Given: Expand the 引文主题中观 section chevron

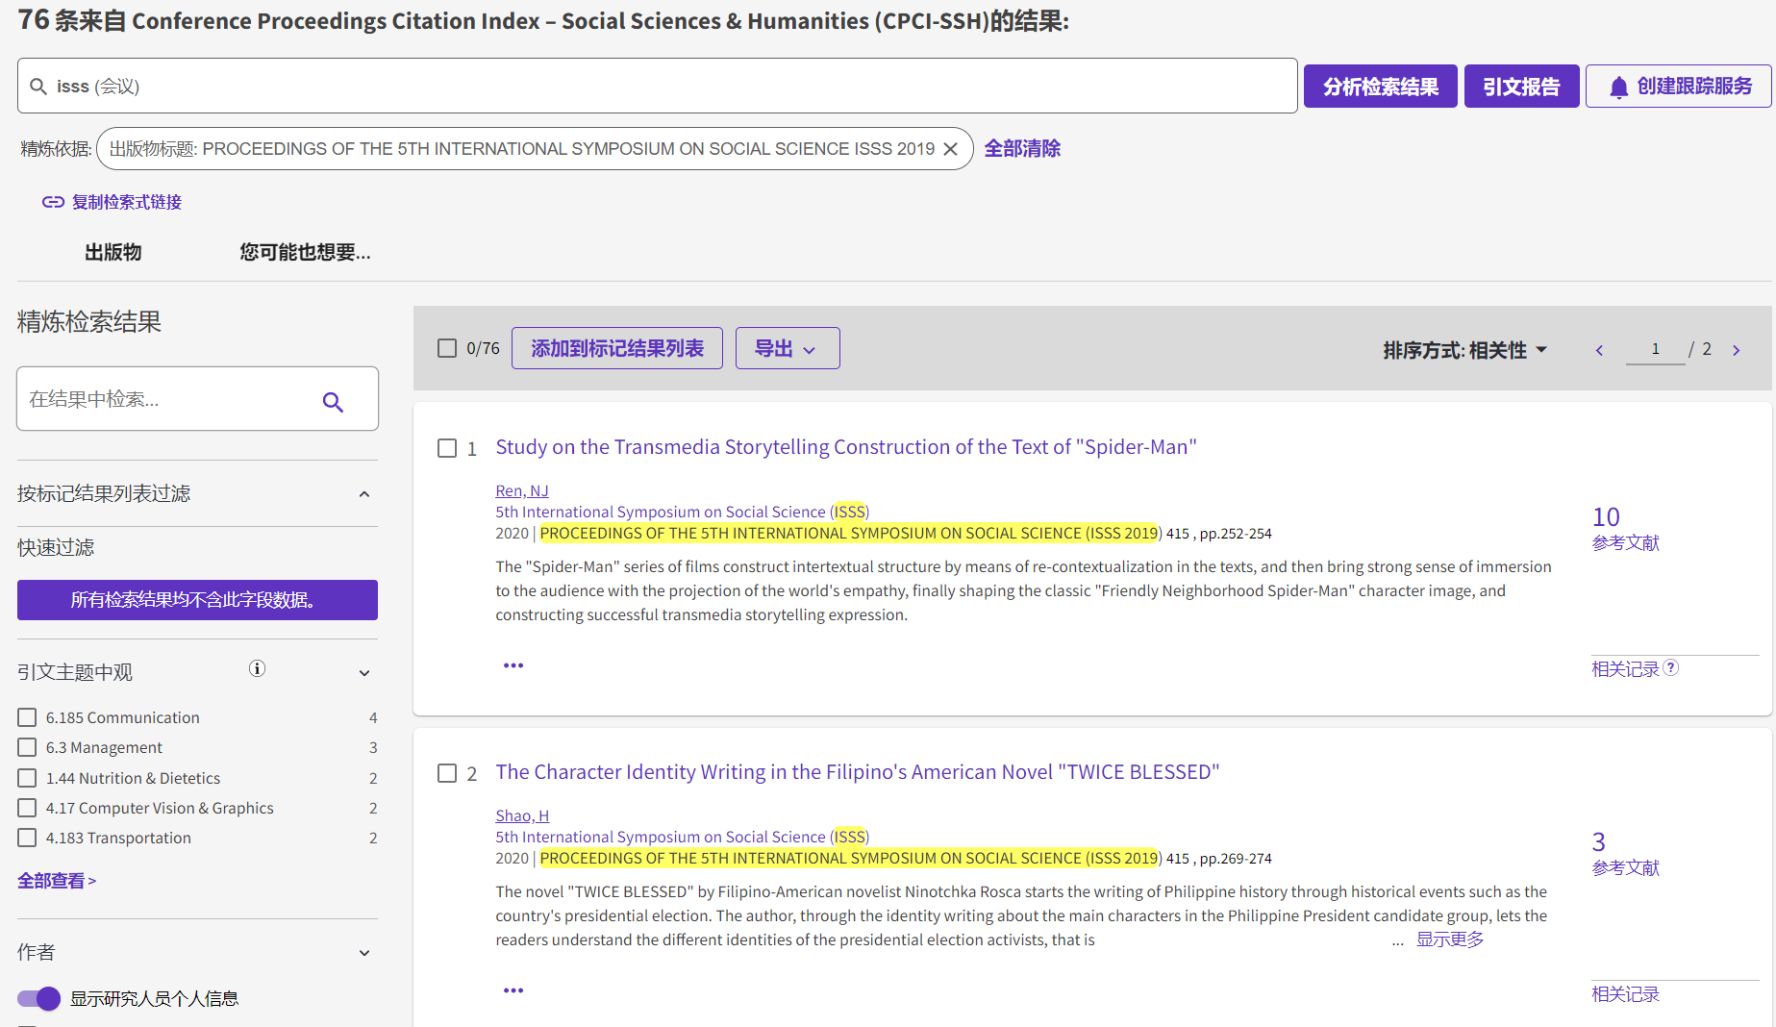Looking at the screenshot, I should (x=364, y=673).
